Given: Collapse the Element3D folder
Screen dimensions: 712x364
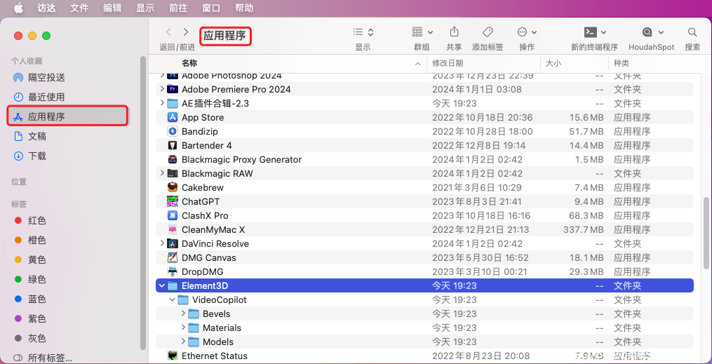Looking at the screenshot, I should pyautogui.click(x=162, y=285).
